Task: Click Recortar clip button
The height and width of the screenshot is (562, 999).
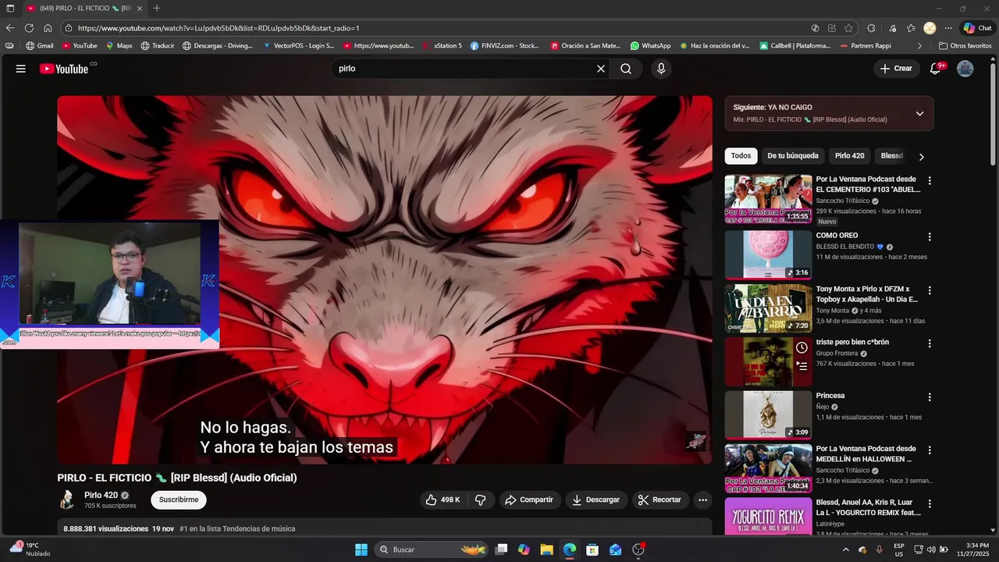Action: click(660, 500)
